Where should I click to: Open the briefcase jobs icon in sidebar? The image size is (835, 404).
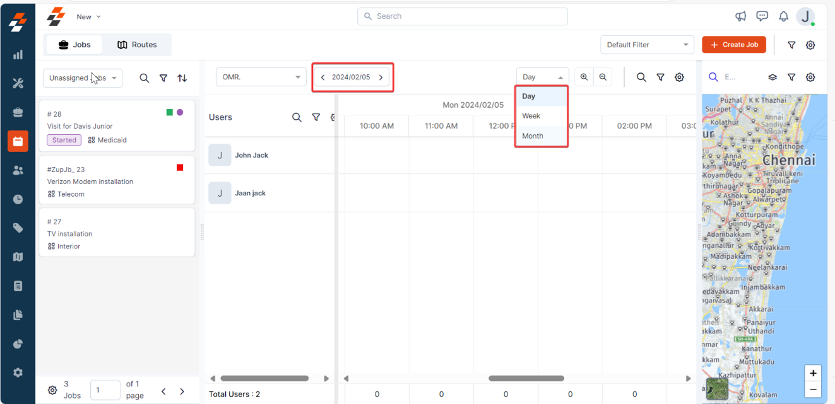click(18, 112)
